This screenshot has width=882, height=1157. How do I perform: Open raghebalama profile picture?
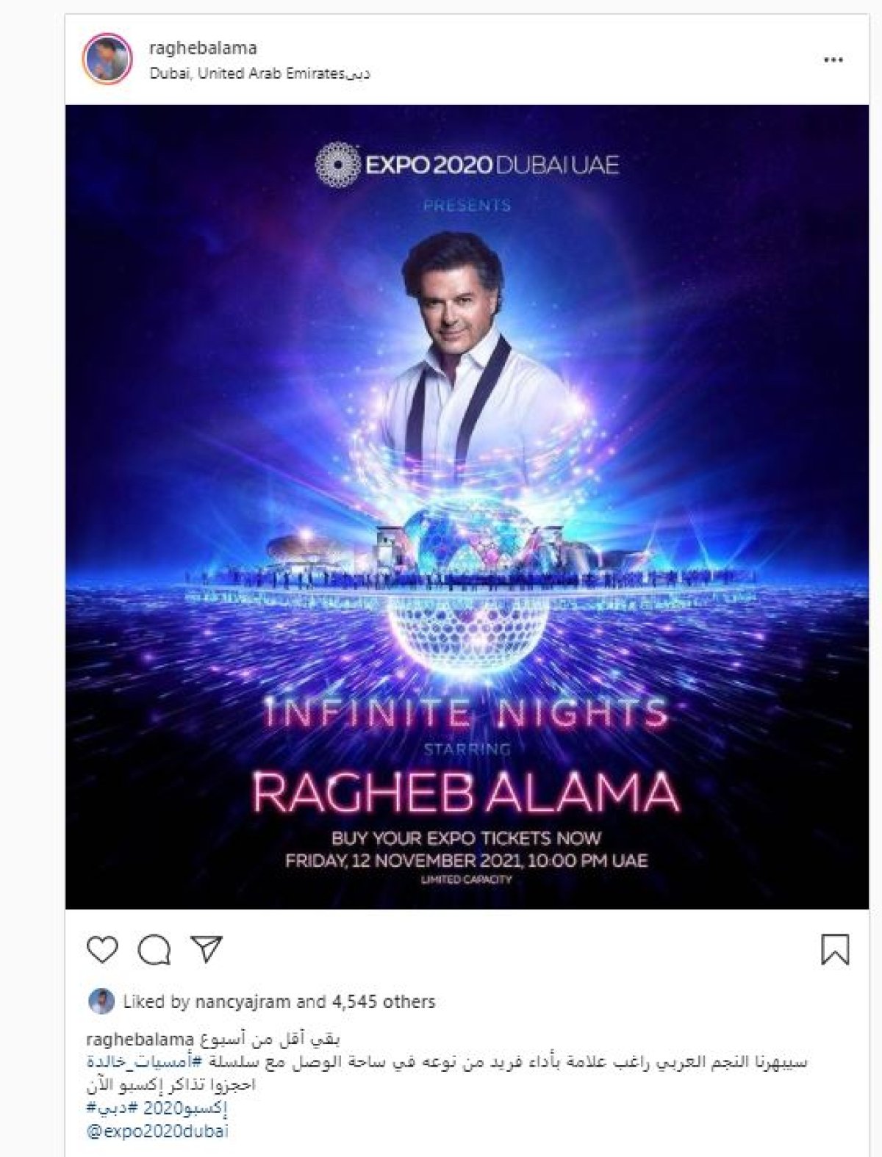pyautogui.click(x=107, y=58)
